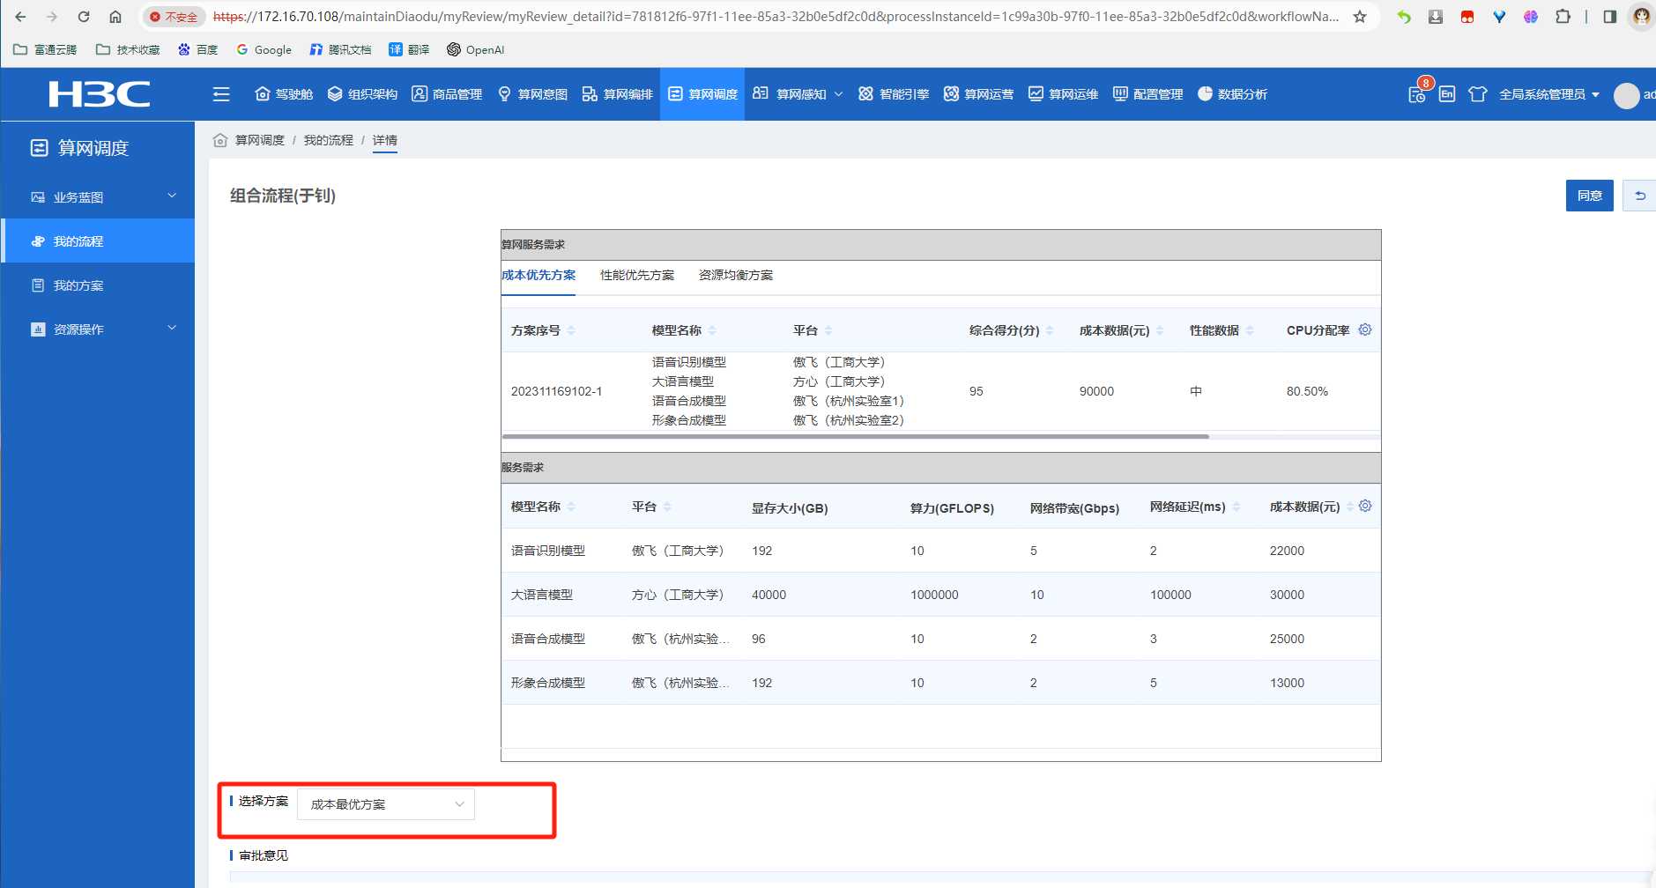Reload the page with refresh icon
This screenshot has width=1656, height=888.
(84, 17)
